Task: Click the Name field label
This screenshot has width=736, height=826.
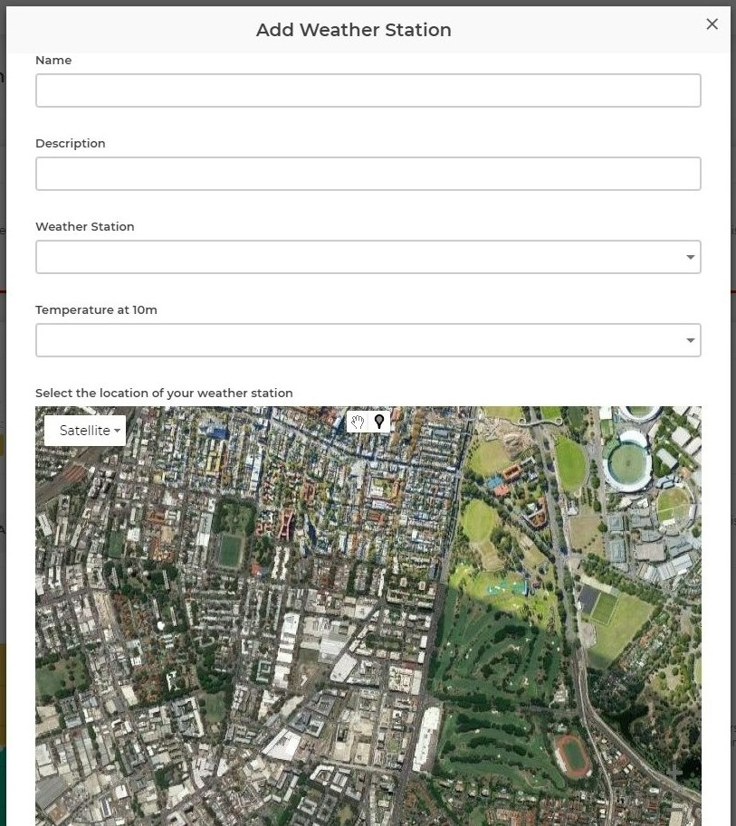Action: 53,60
